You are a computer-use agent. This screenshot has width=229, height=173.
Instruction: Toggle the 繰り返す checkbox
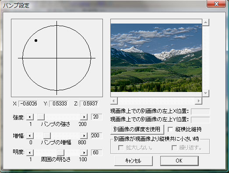click(174, 148)
